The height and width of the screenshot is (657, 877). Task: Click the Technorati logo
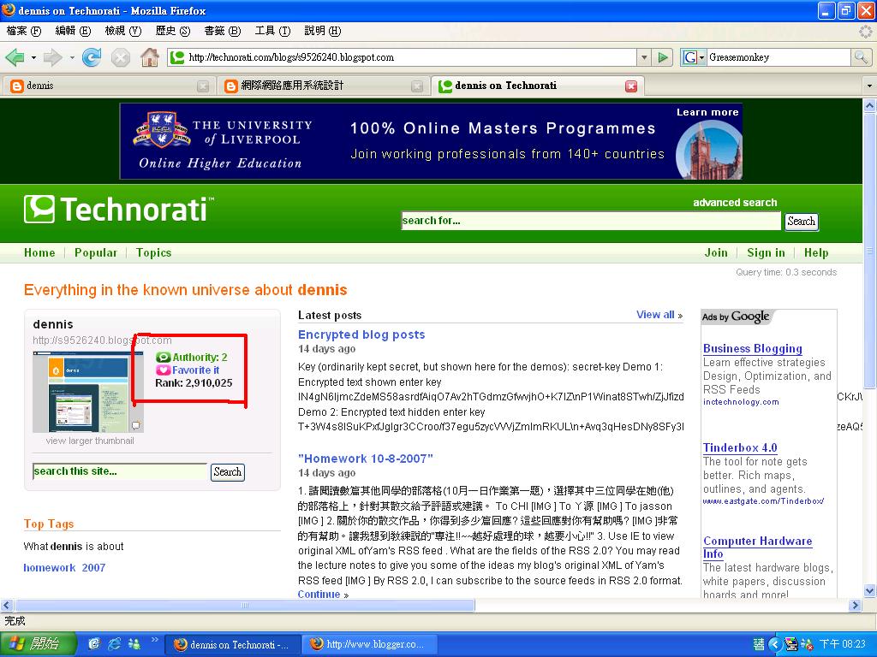pyautogui.click(x=119, y=210)
